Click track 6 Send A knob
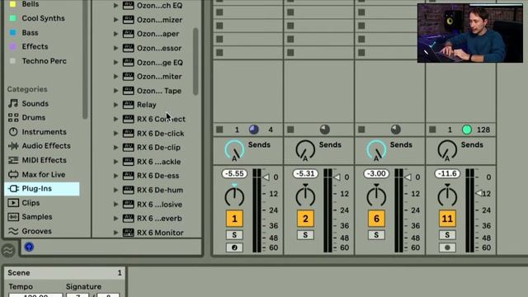The width and height of the screenshot is (528, 297). (x=376, y=150)
